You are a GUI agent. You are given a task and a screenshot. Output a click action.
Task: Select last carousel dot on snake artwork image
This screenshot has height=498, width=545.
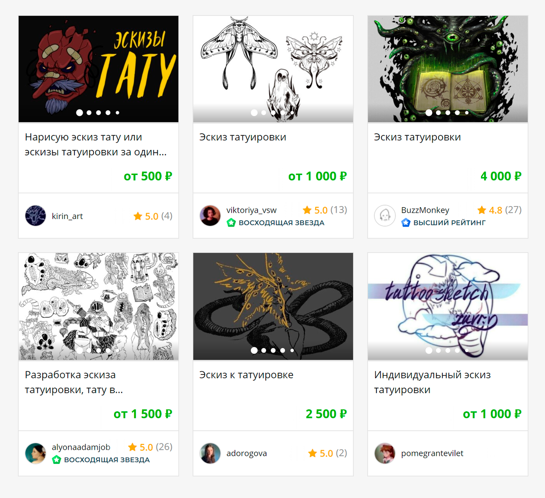coord(292,350)
